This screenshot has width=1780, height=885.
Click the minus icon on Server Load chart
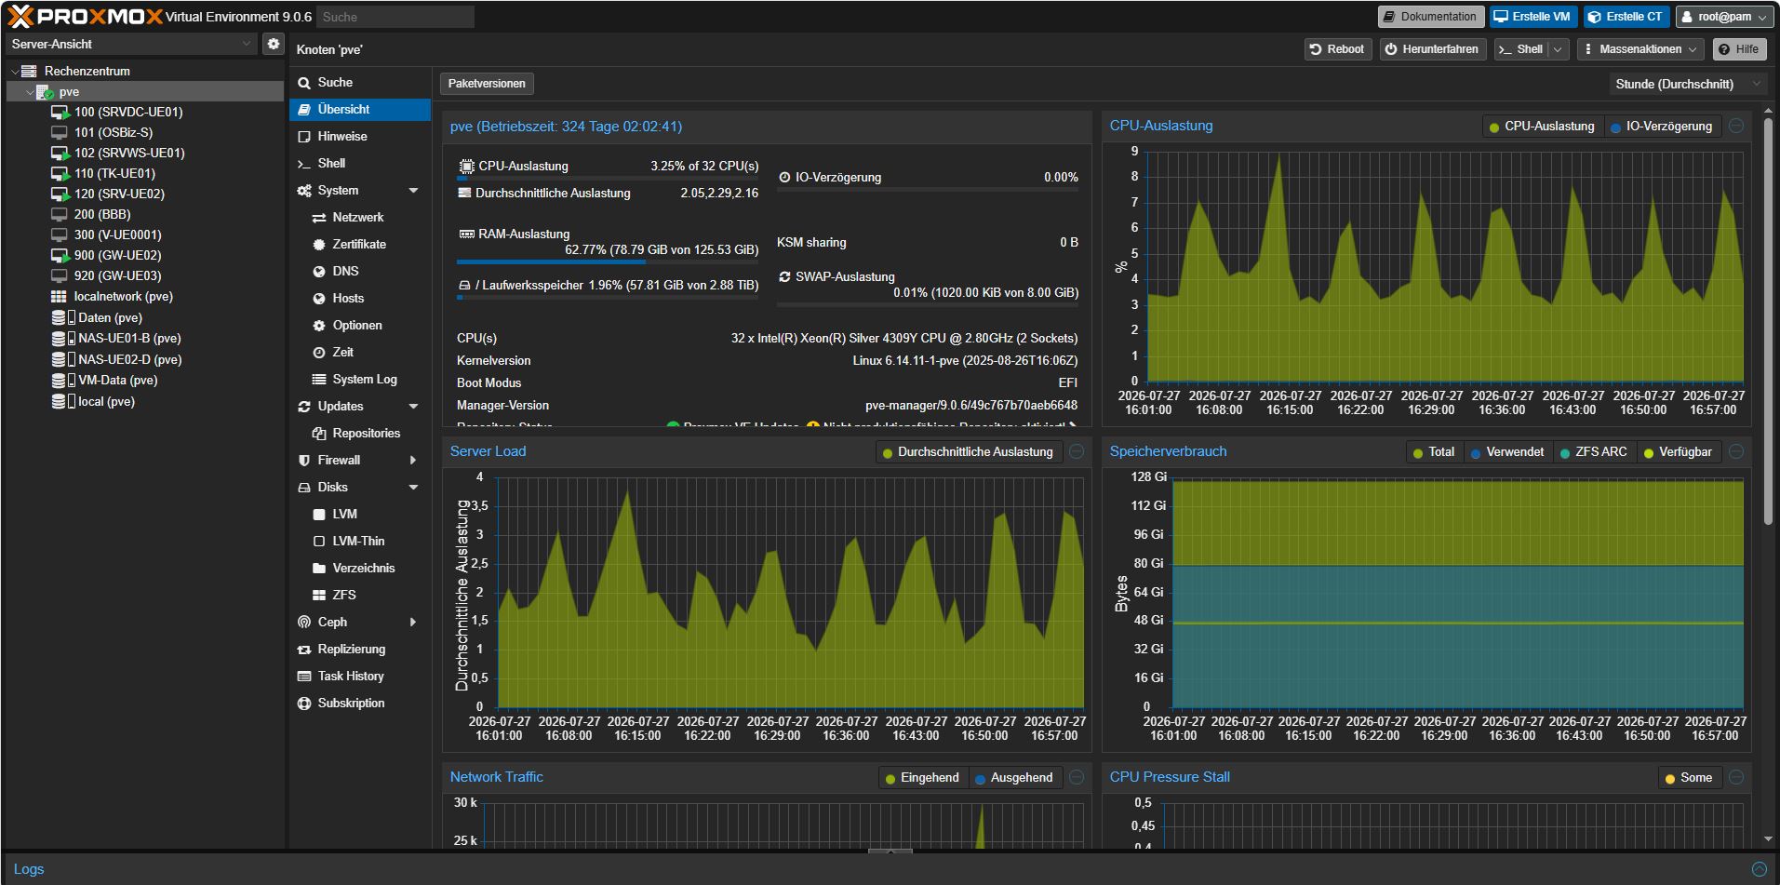click(1077, 451)
